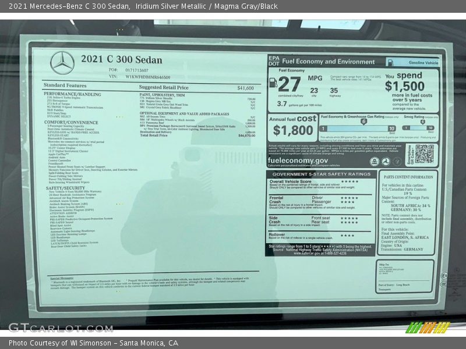
Task: Open the www.safercar.gov link
Action: point(308,254)
